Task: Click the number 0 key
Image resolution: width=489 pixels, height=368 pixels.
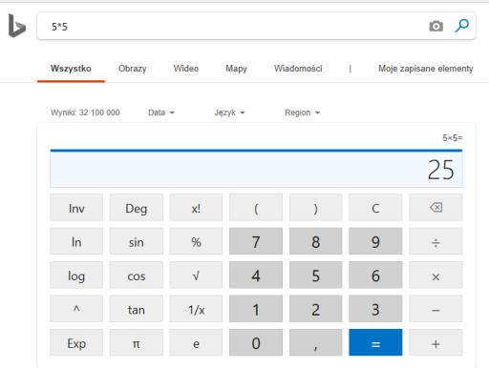Action: [256, 342]
